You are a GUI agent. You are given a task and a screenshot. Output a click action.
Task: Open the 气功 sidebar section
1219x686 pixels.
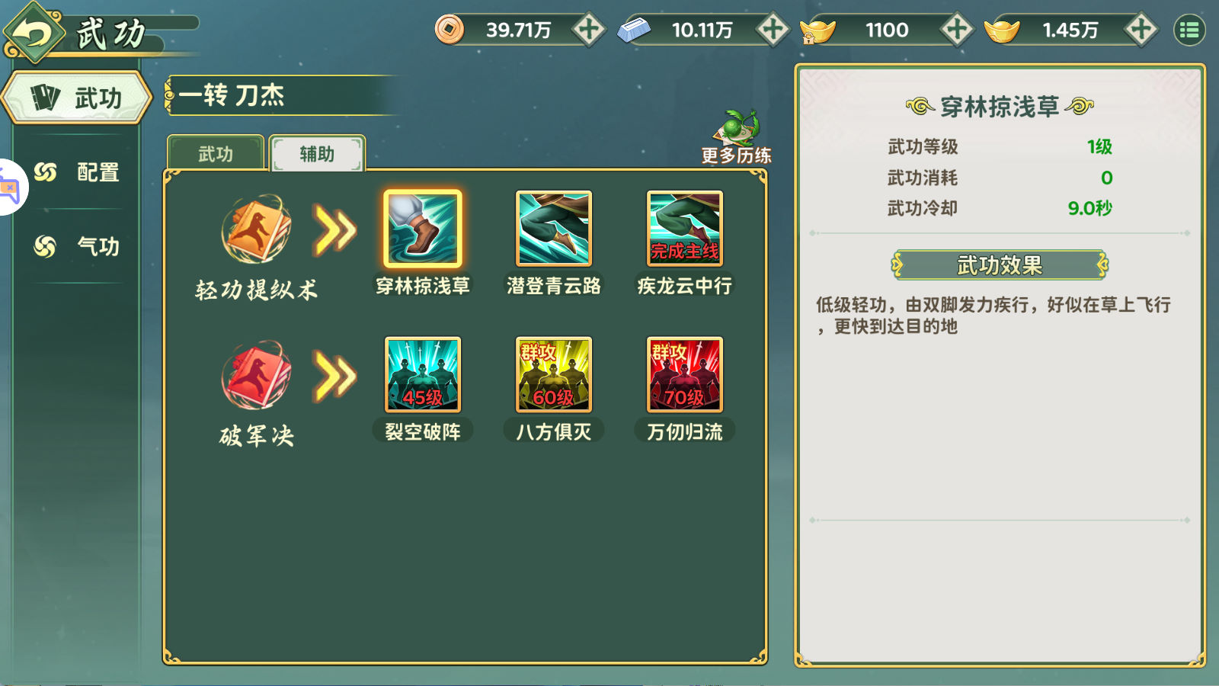click(x=77, y=246)
